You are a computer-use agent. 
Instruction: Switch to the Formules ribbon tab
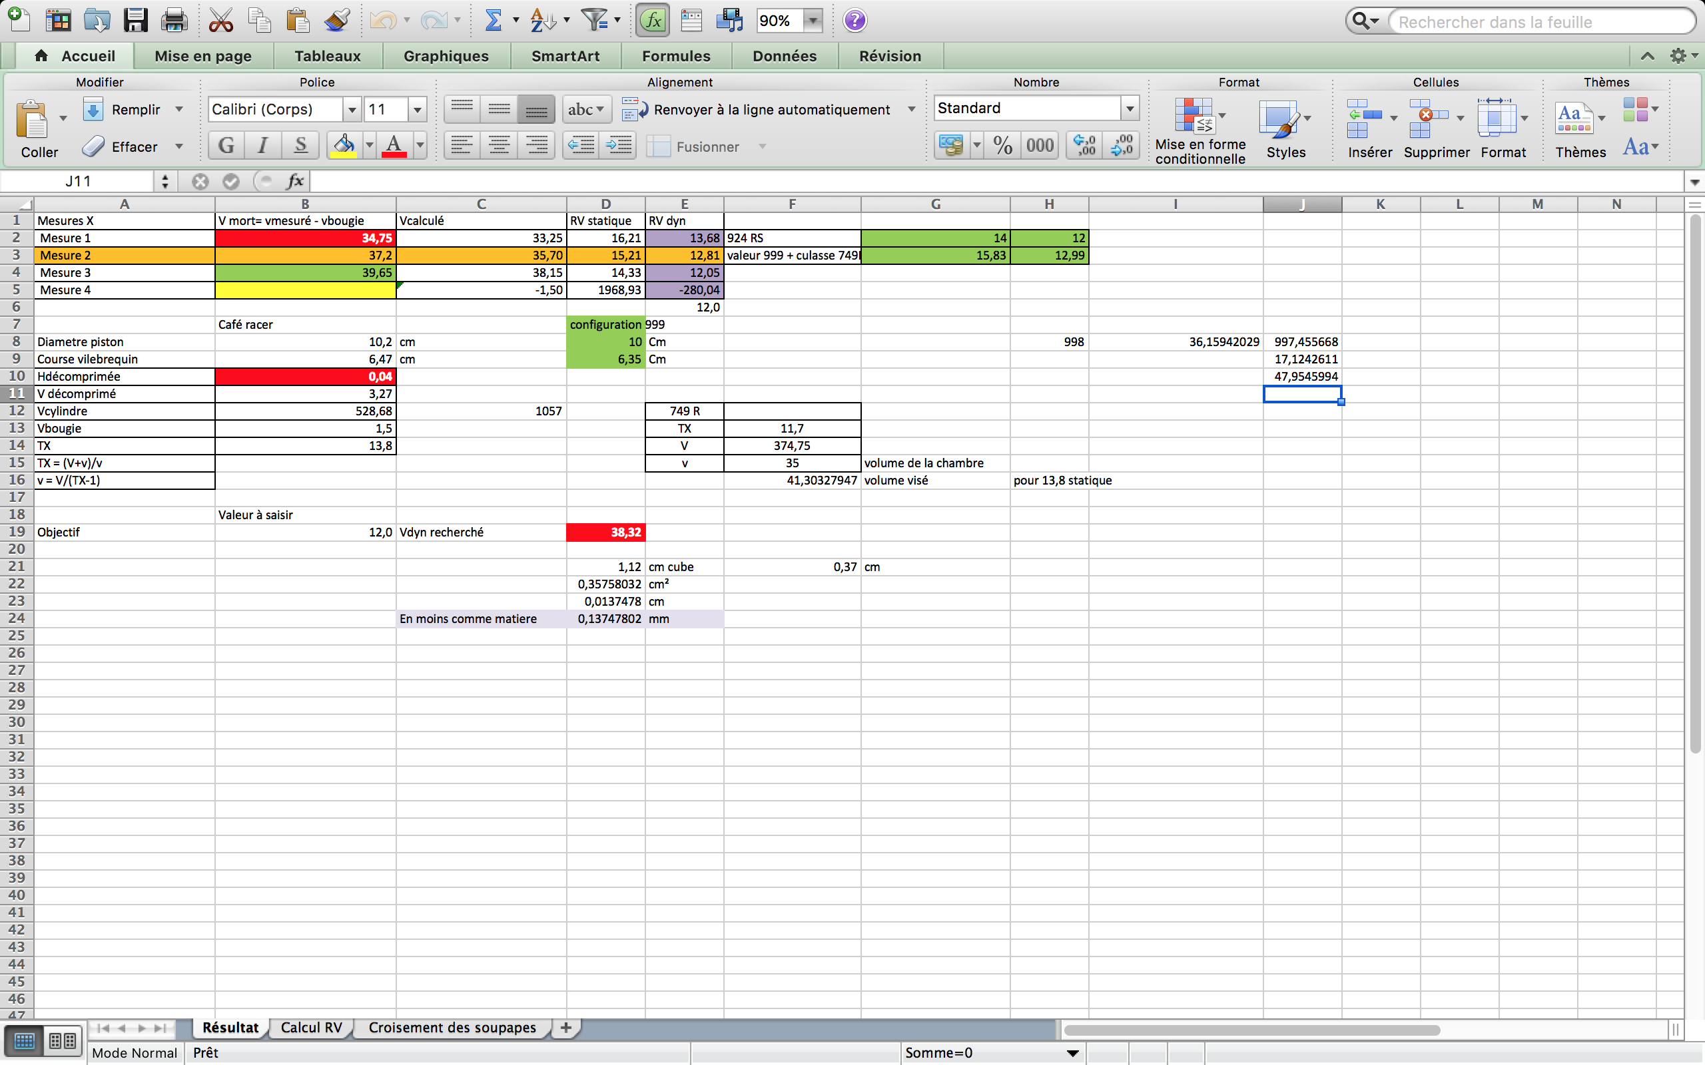[675, 56]
